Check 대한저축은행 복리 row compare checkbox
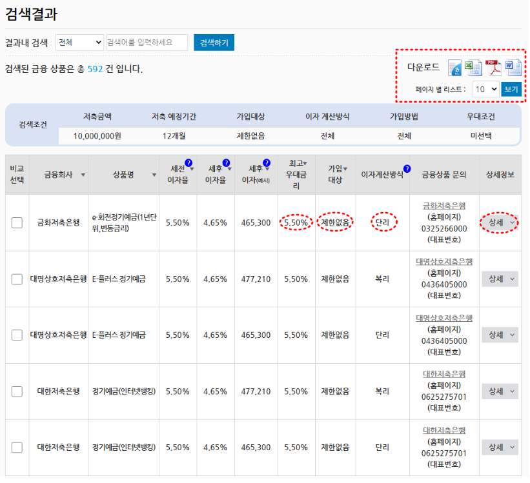This screenshot has width=530, height=483. point(17,391)
